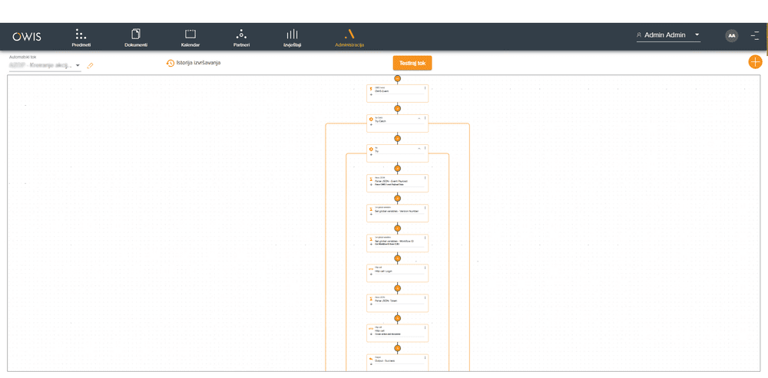Click connector above Create action and document node
The height and width of the screenshot is (378, 768).
[x=398, y=318]
